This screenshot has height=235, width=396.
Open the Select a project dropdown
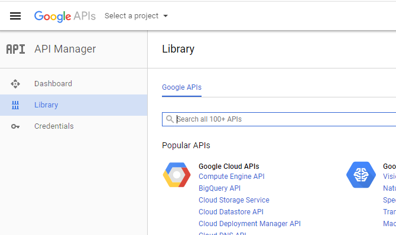(x=137, y=16)
